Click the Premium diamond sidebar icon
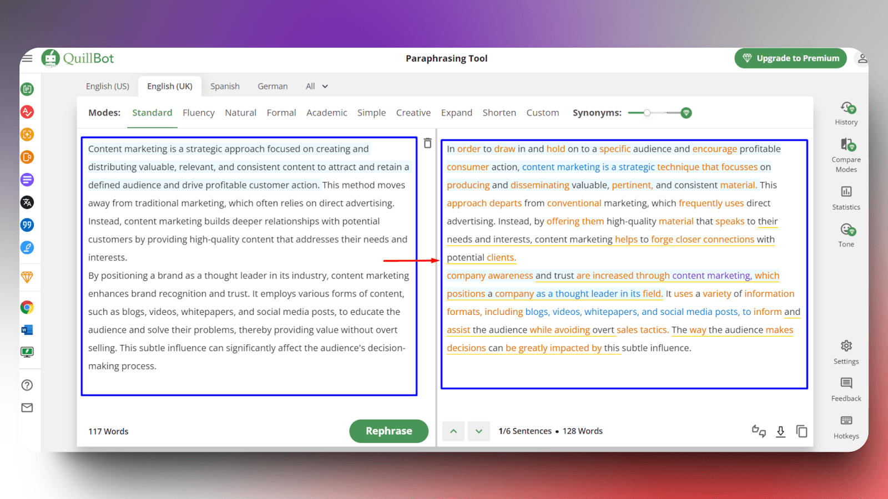The image size is (888, 499). 27,277
